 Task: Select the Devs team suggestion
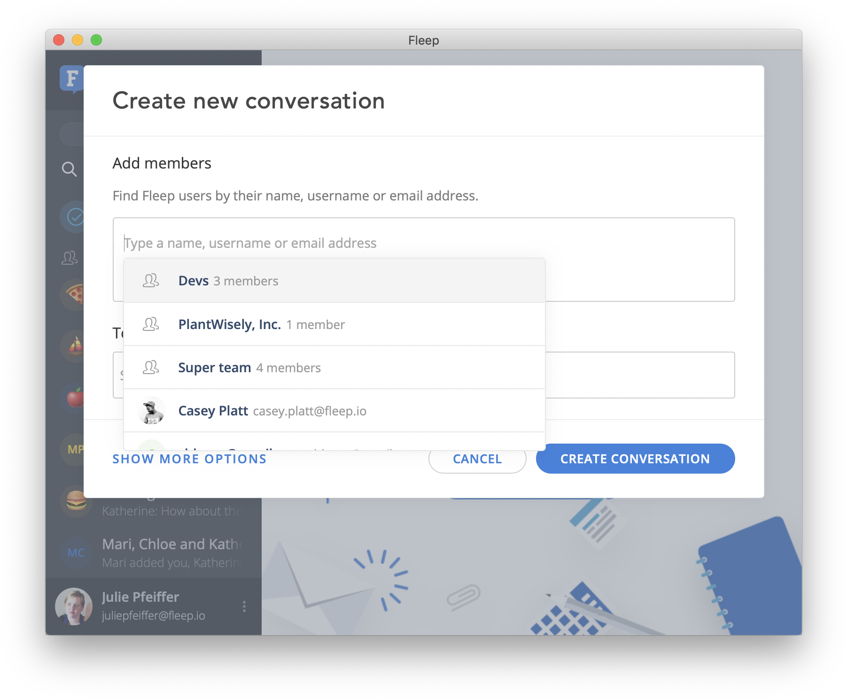click(x=334, y=281)
